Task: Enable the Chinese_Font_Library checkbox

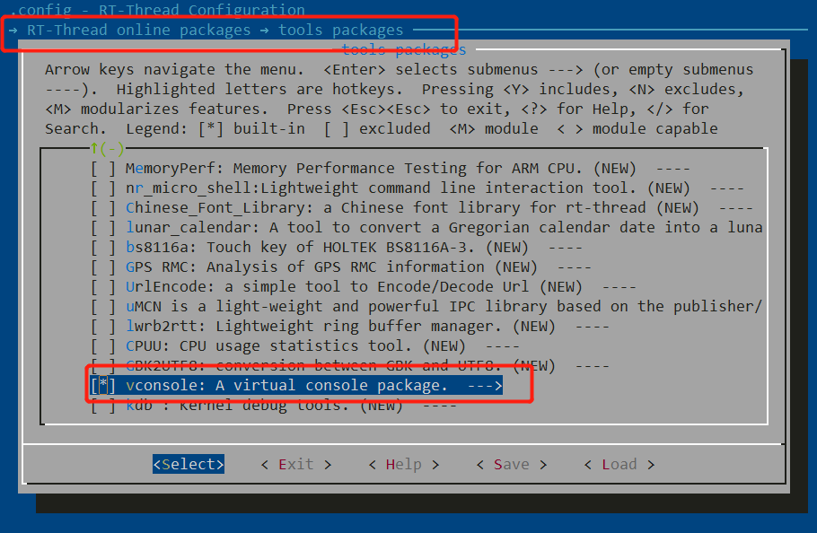Action: [103, 207]
